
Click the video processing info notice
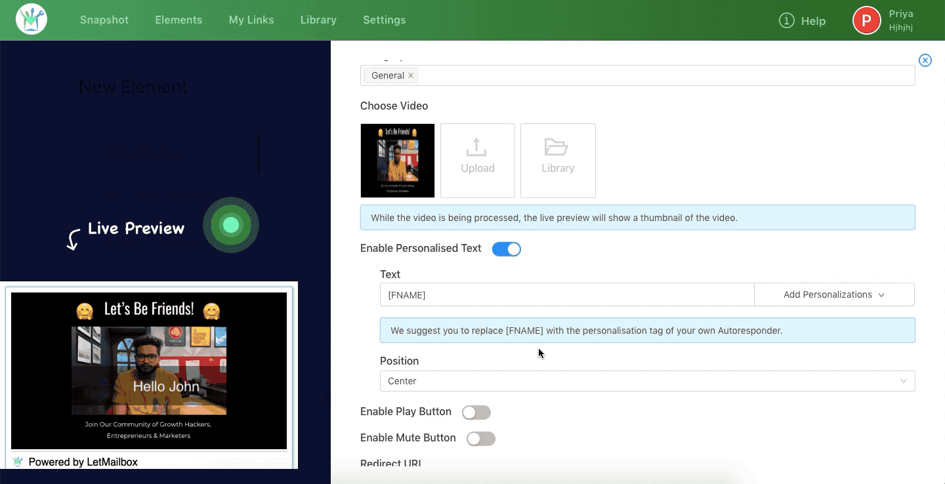pyautogui.click(x=637, y=218)
